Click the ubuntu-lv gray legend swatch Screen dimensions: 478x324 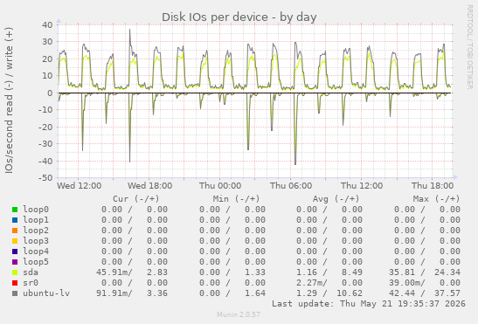click(x=15, y=293)
